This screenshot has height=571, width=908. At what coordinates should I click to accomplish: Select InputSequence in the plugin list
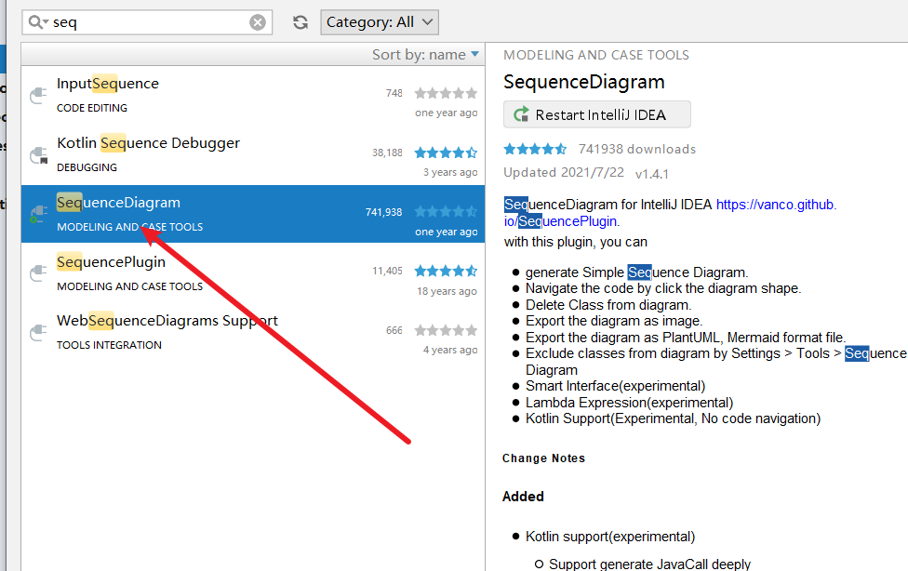tap(108, 84)
